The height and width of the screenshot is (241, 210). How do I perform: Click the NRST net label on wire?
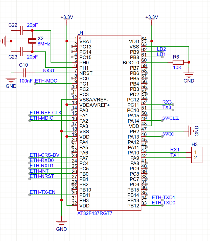click(49, 70)
